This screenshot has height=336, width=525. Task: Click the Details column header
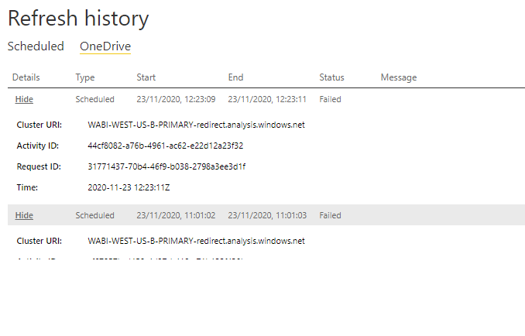(26, 77)
